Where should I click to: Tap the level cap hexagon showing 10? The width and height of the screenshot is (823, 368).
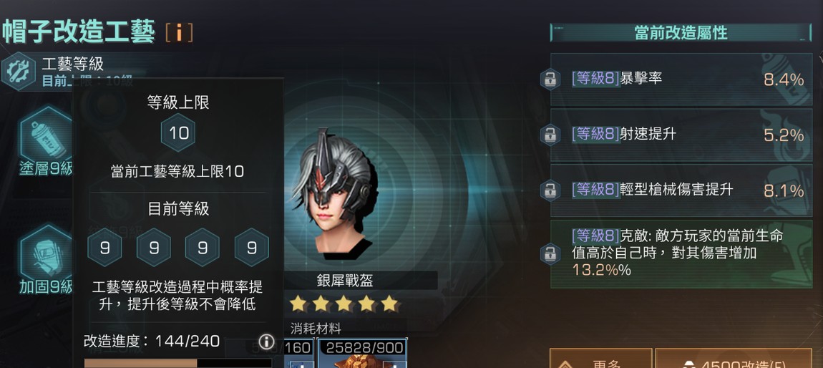178,132
